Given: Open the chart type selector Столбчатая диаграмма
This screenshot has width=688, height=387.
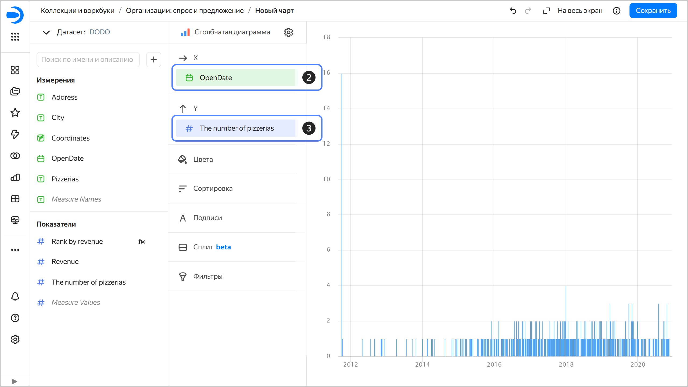Looking at the screenshot, I should [x=226, y=32].
